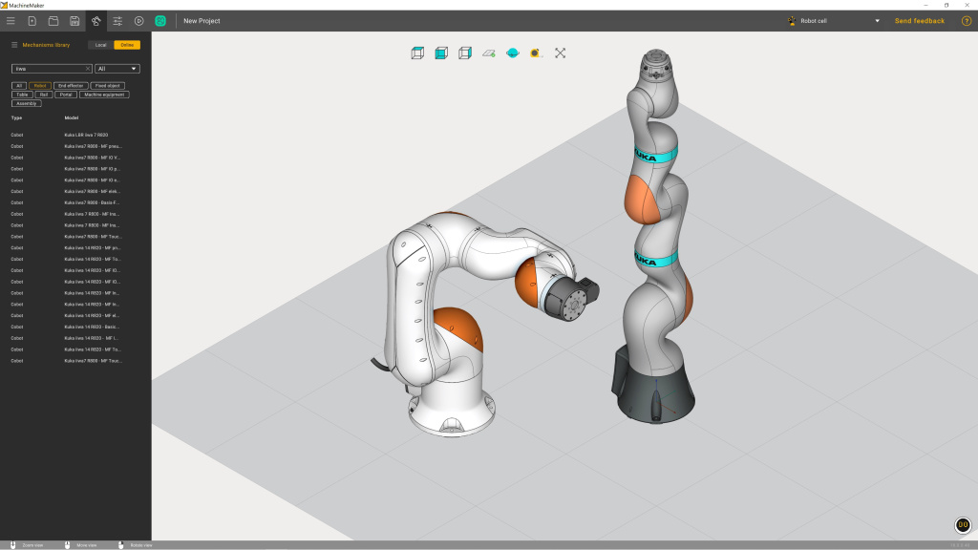The image size is (978, 550).
Task: Open the main hamburger menu
Action: pyautogui.click(x=11, y=20)
